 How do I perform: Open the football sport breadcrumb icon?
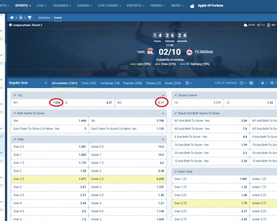[x=20, y=18]
